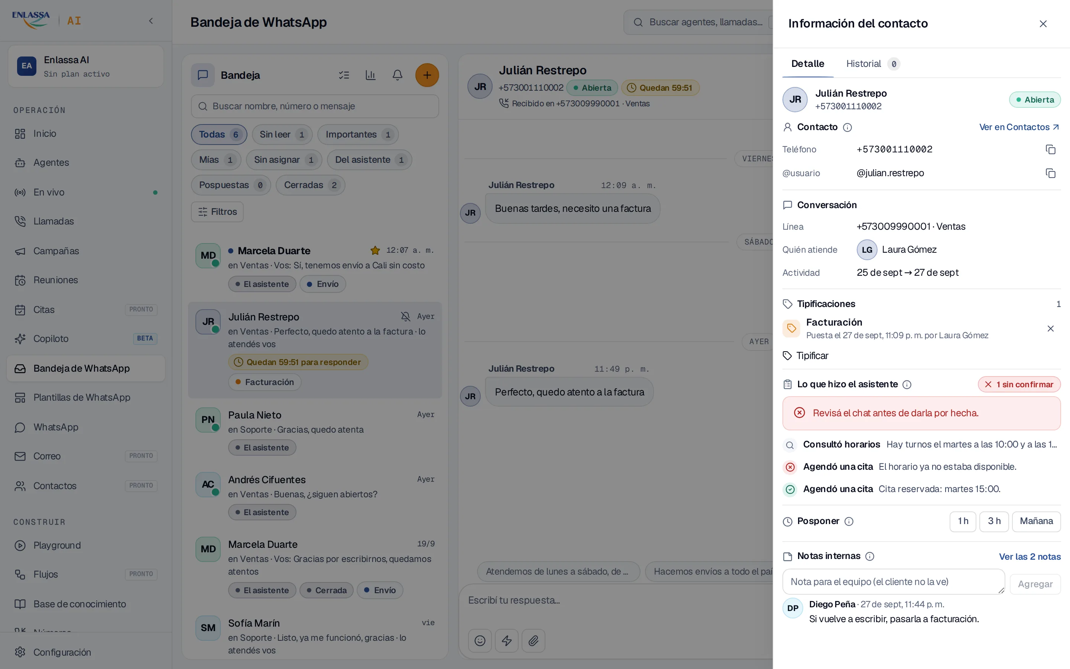Postpone conversation by 1 h
1070x669 pixels.
point(963,521)
